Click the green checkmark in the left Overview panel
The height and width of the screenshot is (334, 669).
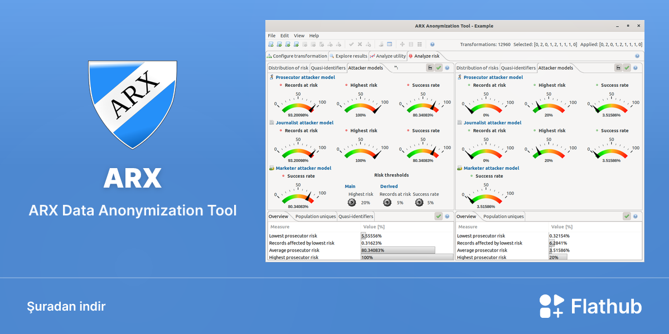[439, 216]
